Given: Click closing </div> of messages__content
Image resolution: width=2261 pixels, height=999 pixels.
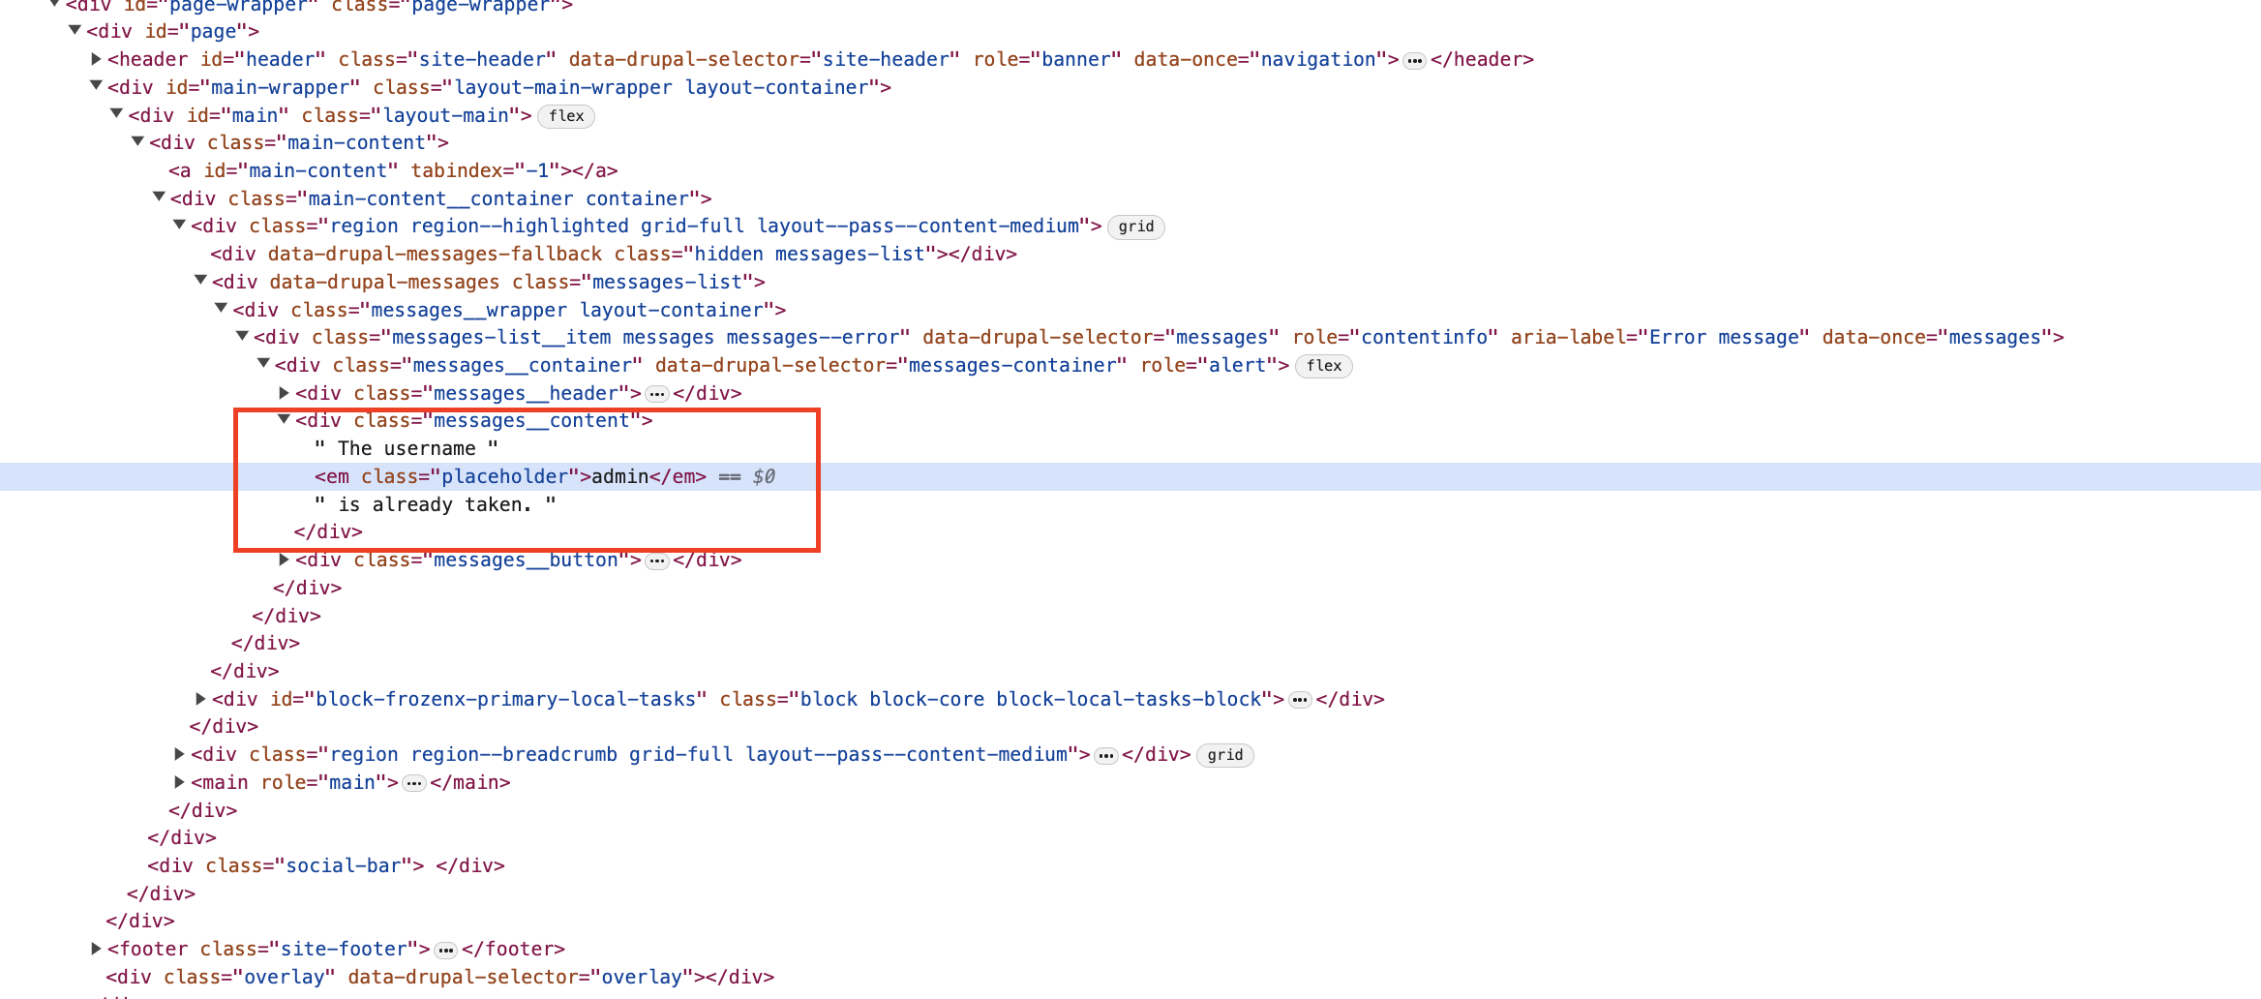Looking at the screenshot, I should pyautogui.click(x=328, y=531).
